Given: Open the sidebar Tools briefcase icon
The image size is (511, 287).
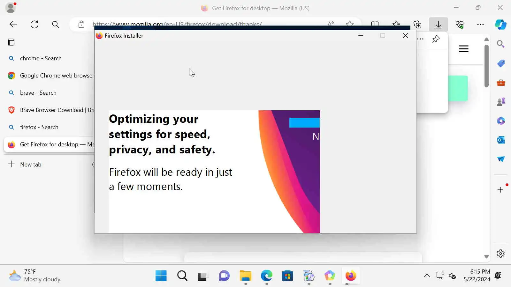Looking at the screenshot, I should click(501, 83).
